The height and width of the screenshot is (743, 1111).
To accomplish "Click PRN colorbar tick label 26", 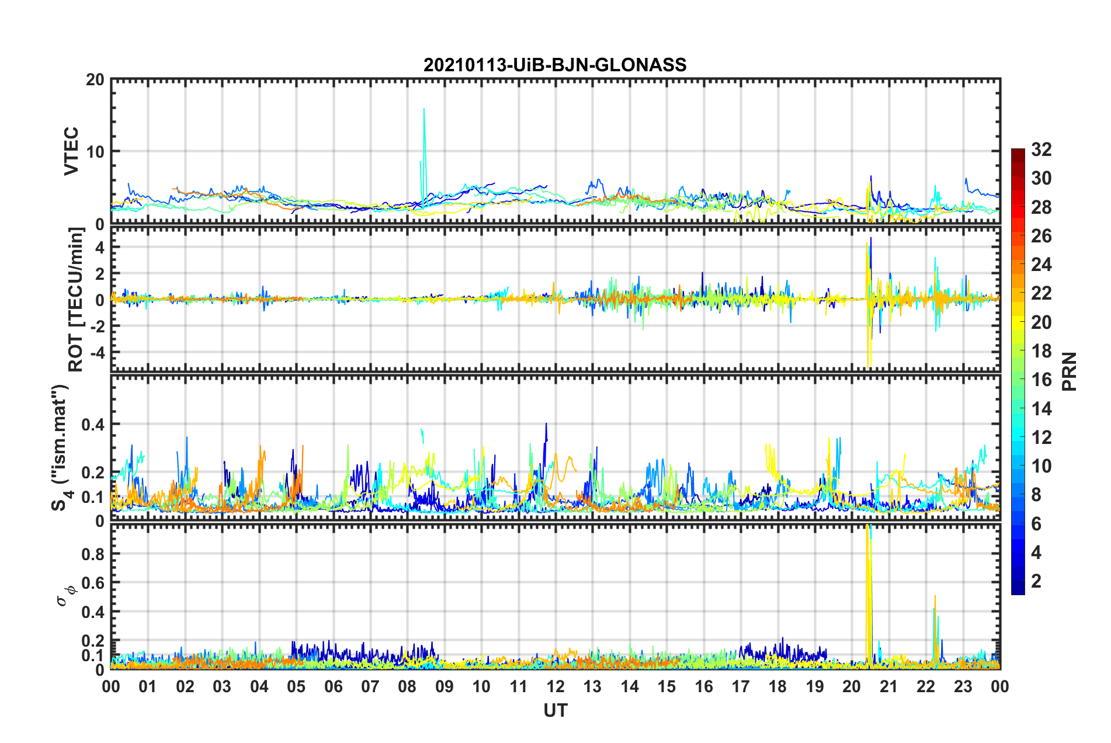I will point(1041,236).
